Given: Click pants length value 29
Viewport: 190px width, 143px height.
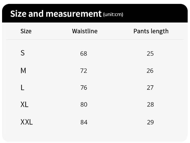Looking at the screenshot, I should click(x=150, y=122).
